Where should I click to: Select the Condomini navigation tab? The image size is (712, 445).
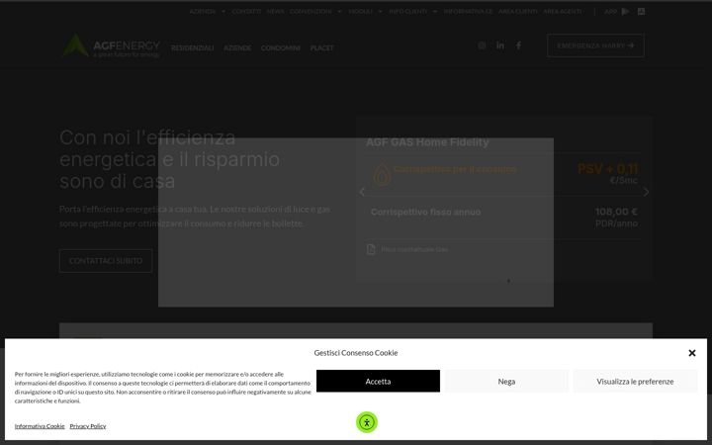(281, 47)
